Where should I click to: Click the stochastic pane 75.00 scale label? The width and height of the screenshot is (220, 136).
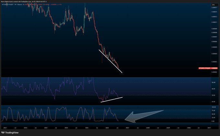pyautogui.click(x=214, y=111)
